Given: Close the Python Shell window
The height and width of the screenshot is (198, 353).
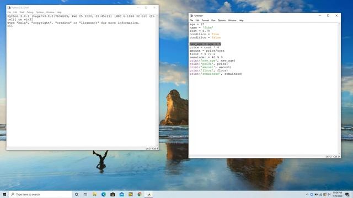Looking at the screenshot, I should 154,7.
